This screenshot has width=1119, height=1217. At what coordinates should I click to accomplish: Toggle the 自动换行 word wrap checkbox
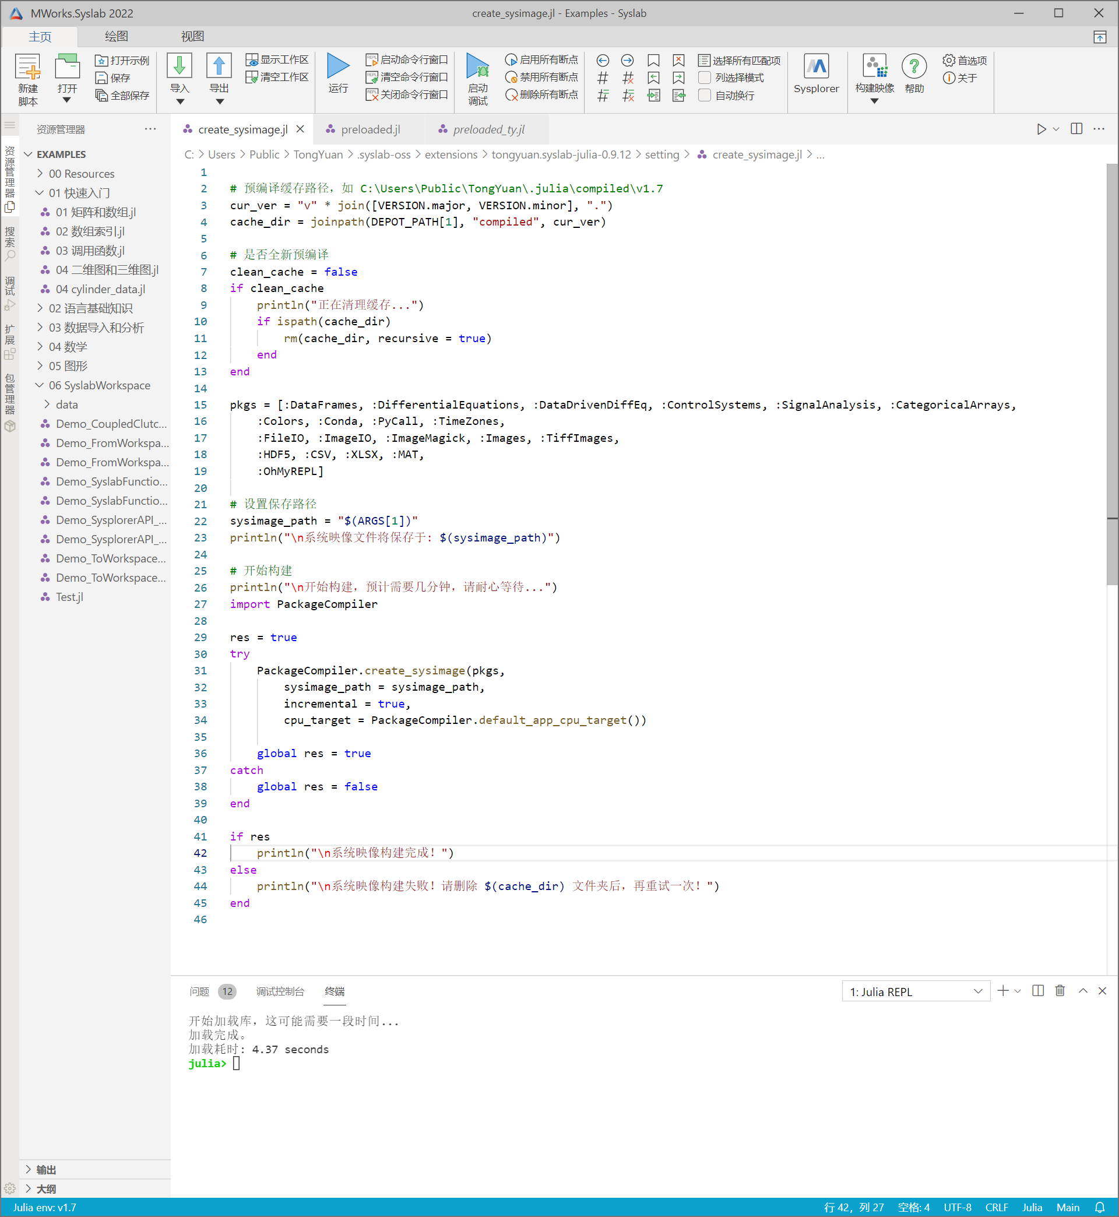tap(704, 95)
